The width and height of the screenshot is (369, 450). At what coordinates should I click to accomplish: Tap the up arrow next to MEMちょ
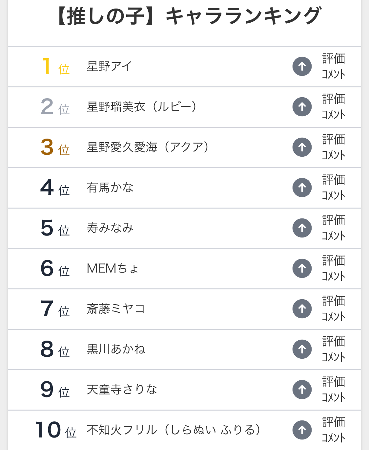302,268
